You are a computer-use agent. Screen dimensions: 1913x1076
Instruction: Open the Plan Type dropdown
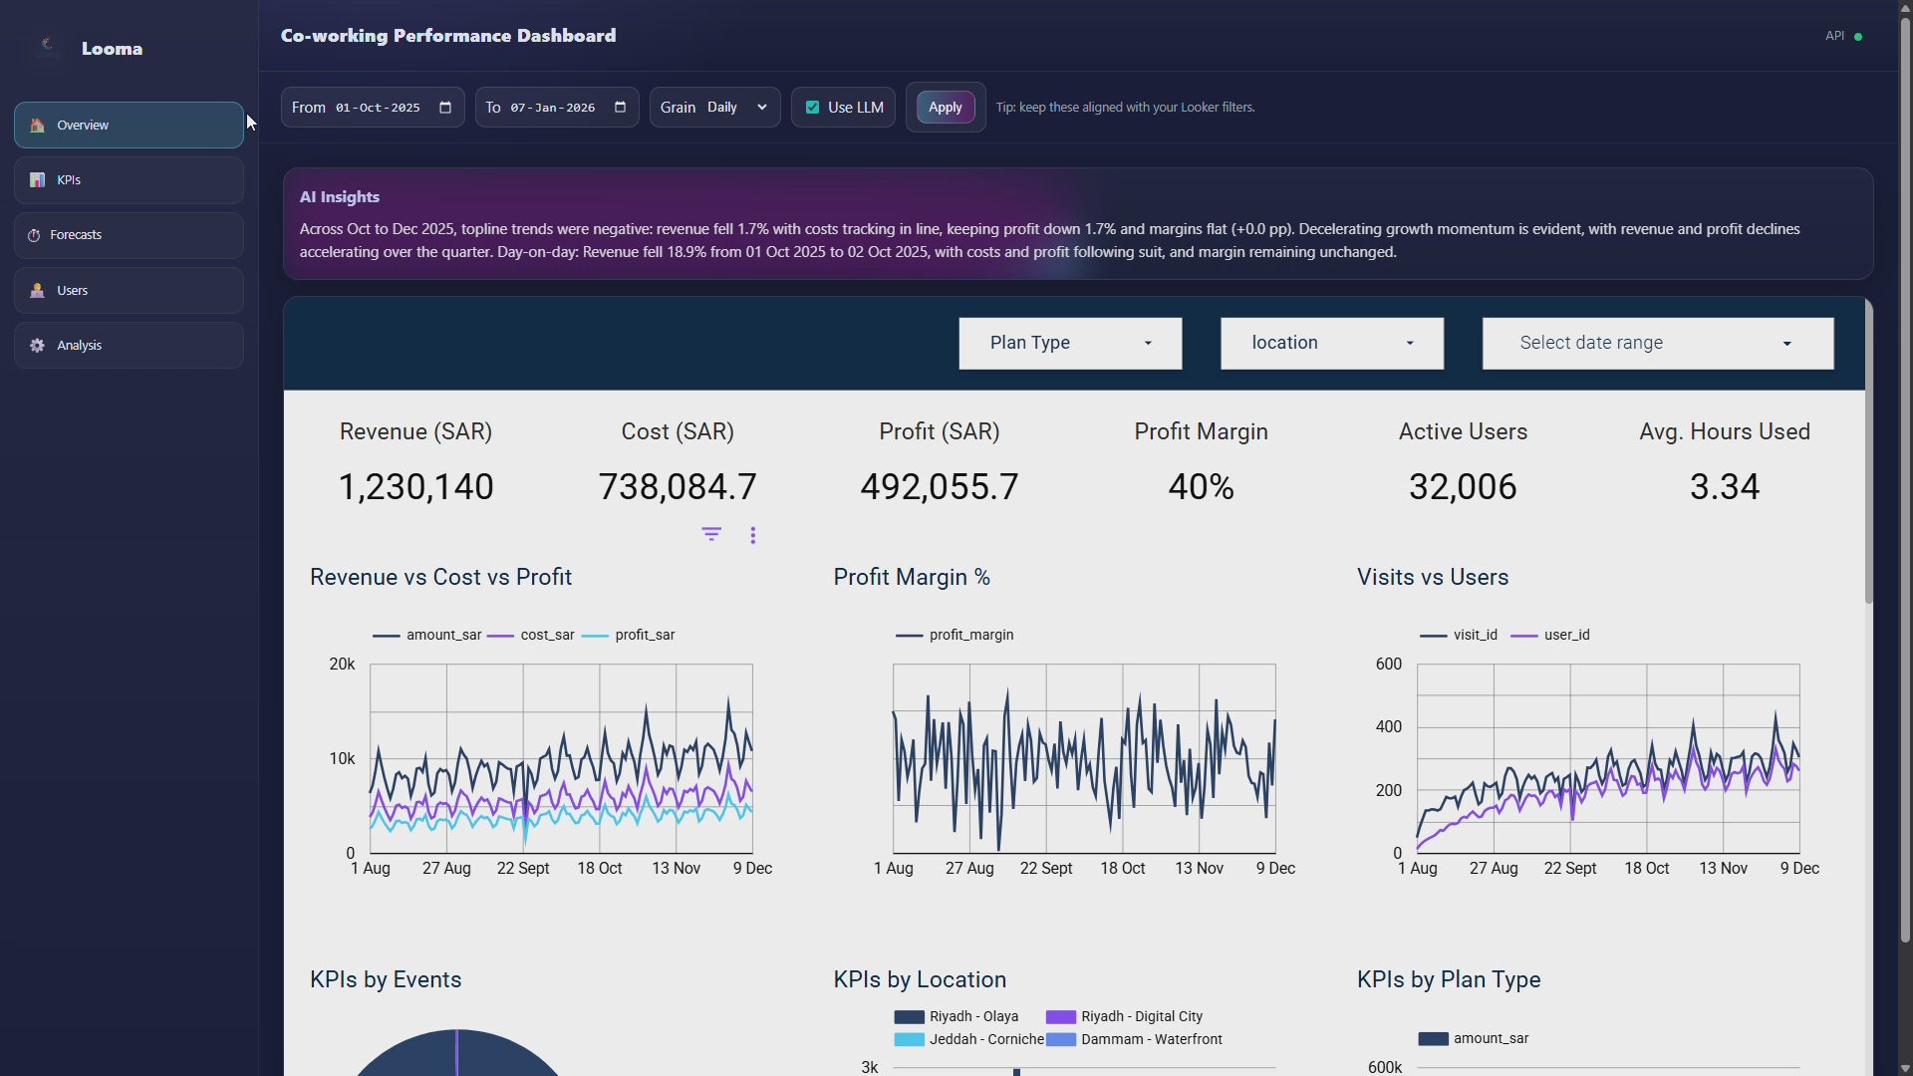click(x=1070, y=344)
